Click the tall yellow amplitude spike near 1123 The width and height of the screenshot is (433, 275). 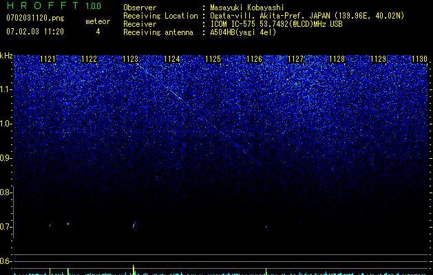point(134,269)
